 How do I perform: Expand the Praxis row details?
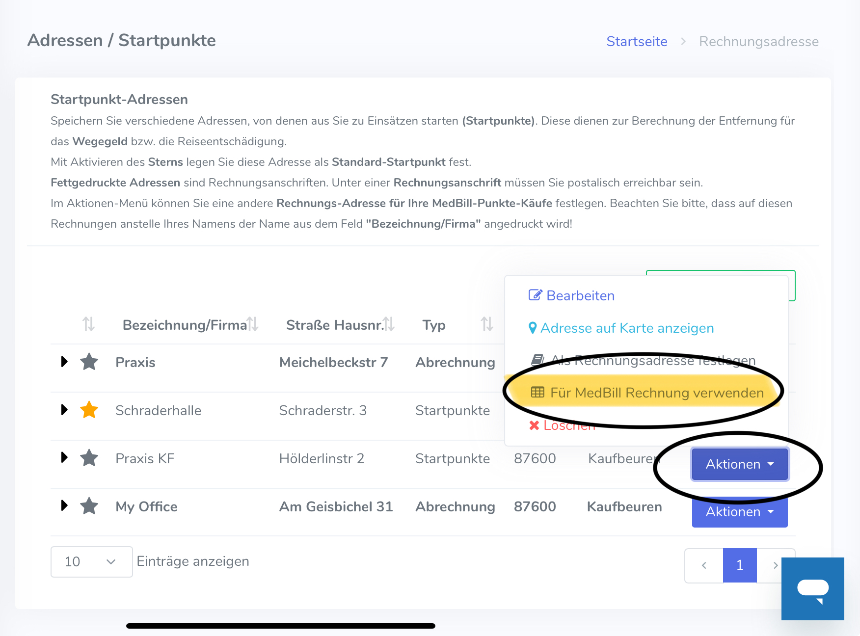click(x=64, y=362)
